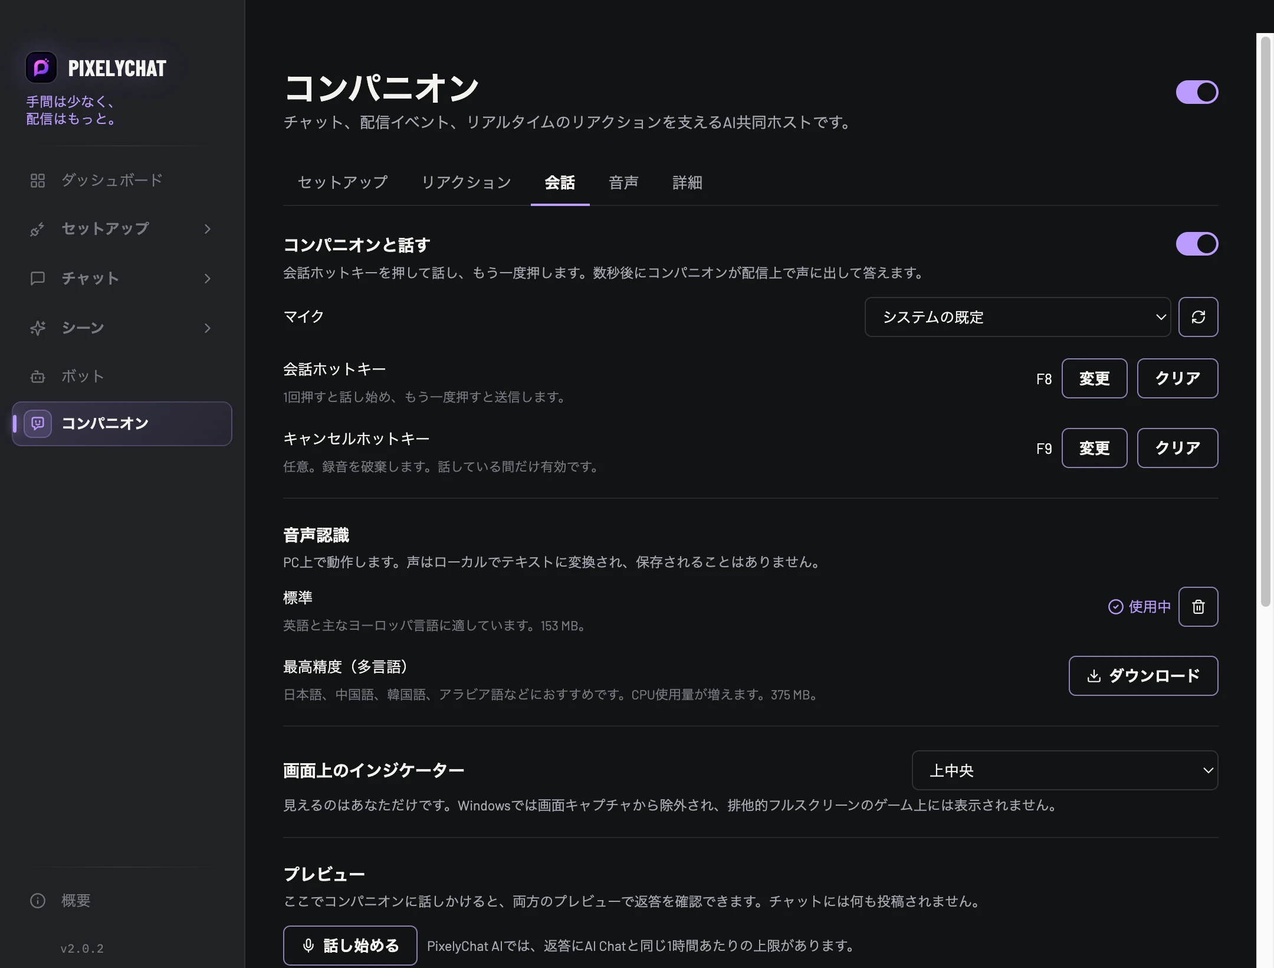Image resolution: width=1274 pixels, height=968 pixels.
Task: Click the PixelyChat logo icon
Action: pos(41,68)
